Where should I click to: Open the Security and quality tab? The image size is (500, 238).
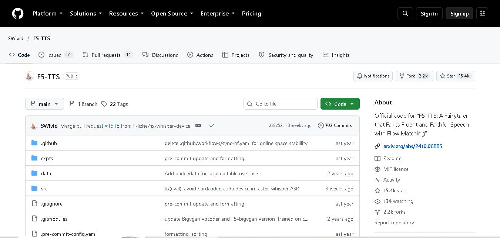(x=286, y=55)
